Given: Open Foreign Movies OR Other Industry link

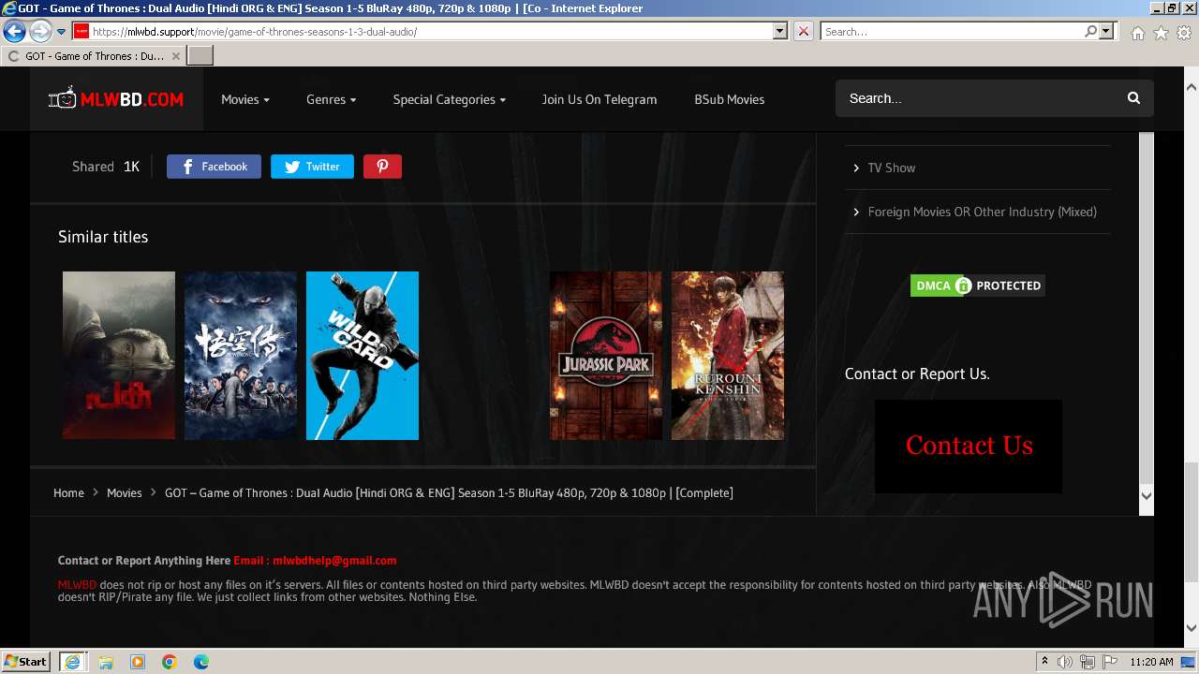Looking at the screenshot, I should point(982,212).
